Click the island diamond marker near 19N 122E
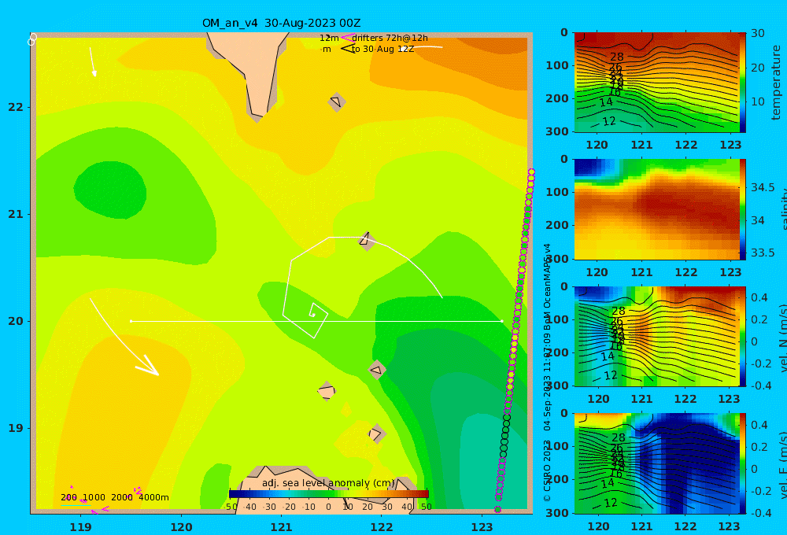Viewport: 787px width, 535px height. 376,434
